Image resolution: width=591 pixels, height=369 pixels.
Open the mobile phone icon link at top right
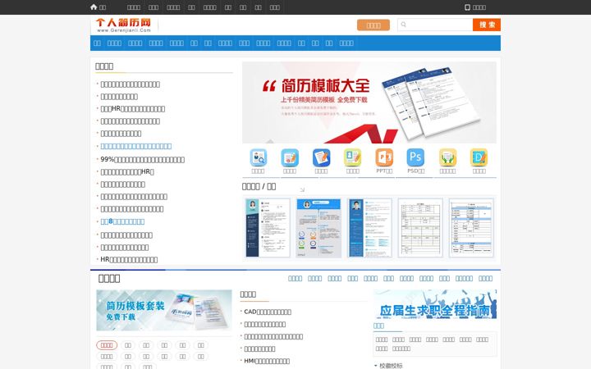pyautogui.click(x=467, y=7)
